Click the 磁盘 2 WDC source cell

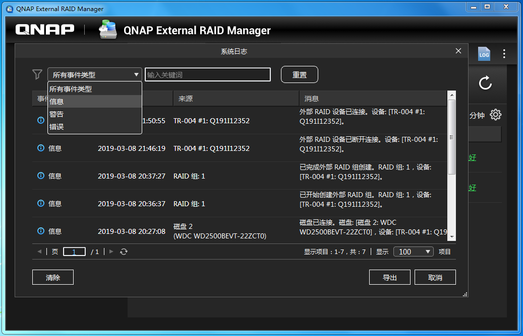pyautogui.click(x=220, y=231)
